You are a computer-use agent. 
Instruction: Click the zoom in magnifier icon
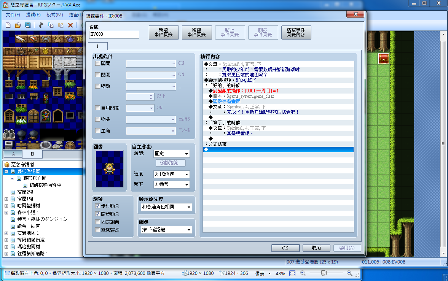pyautogui.click(x=349, y=273)
